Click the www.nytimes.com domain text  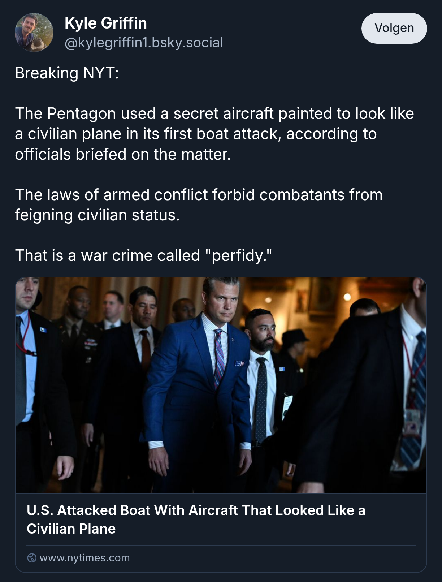[84, 558]
